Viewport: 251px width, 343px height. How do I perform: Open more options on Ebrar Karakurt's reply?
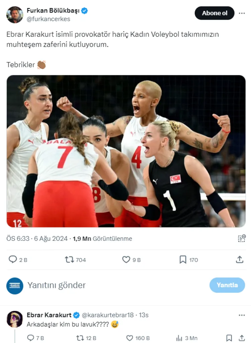pyautogui.click(x=242, y=315)
